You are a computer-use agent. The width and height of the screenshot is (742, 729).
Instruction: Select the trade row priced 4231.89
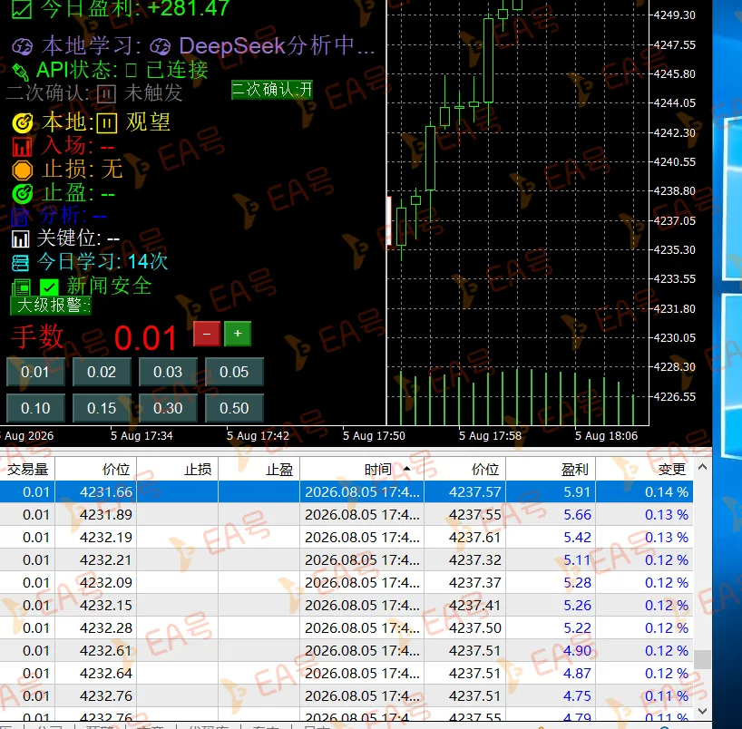tap(347, 514)
